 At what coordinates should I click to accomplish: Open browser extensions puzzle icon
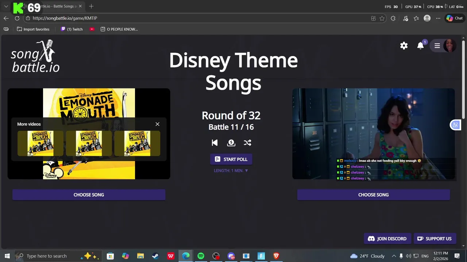tap(393, 18)
